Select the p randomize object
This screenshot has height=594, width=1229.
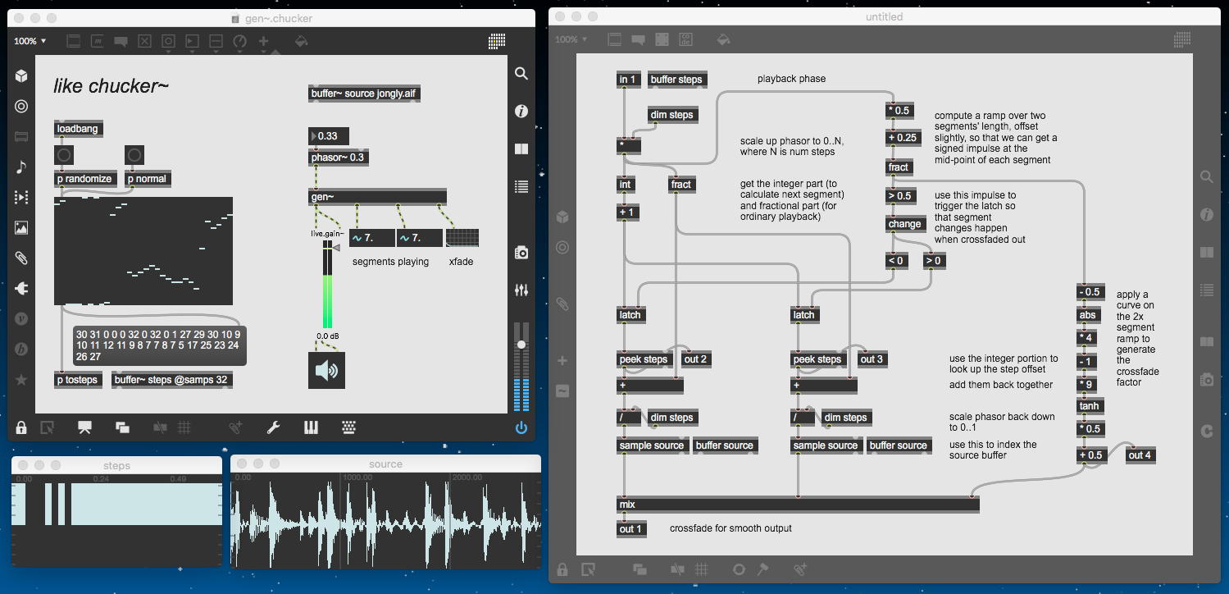tap(84, 179)
